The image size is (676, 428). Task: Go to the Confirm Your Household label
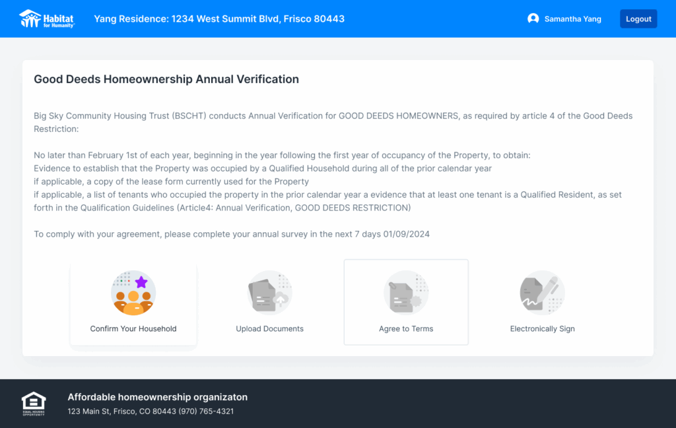pos(133,328)
